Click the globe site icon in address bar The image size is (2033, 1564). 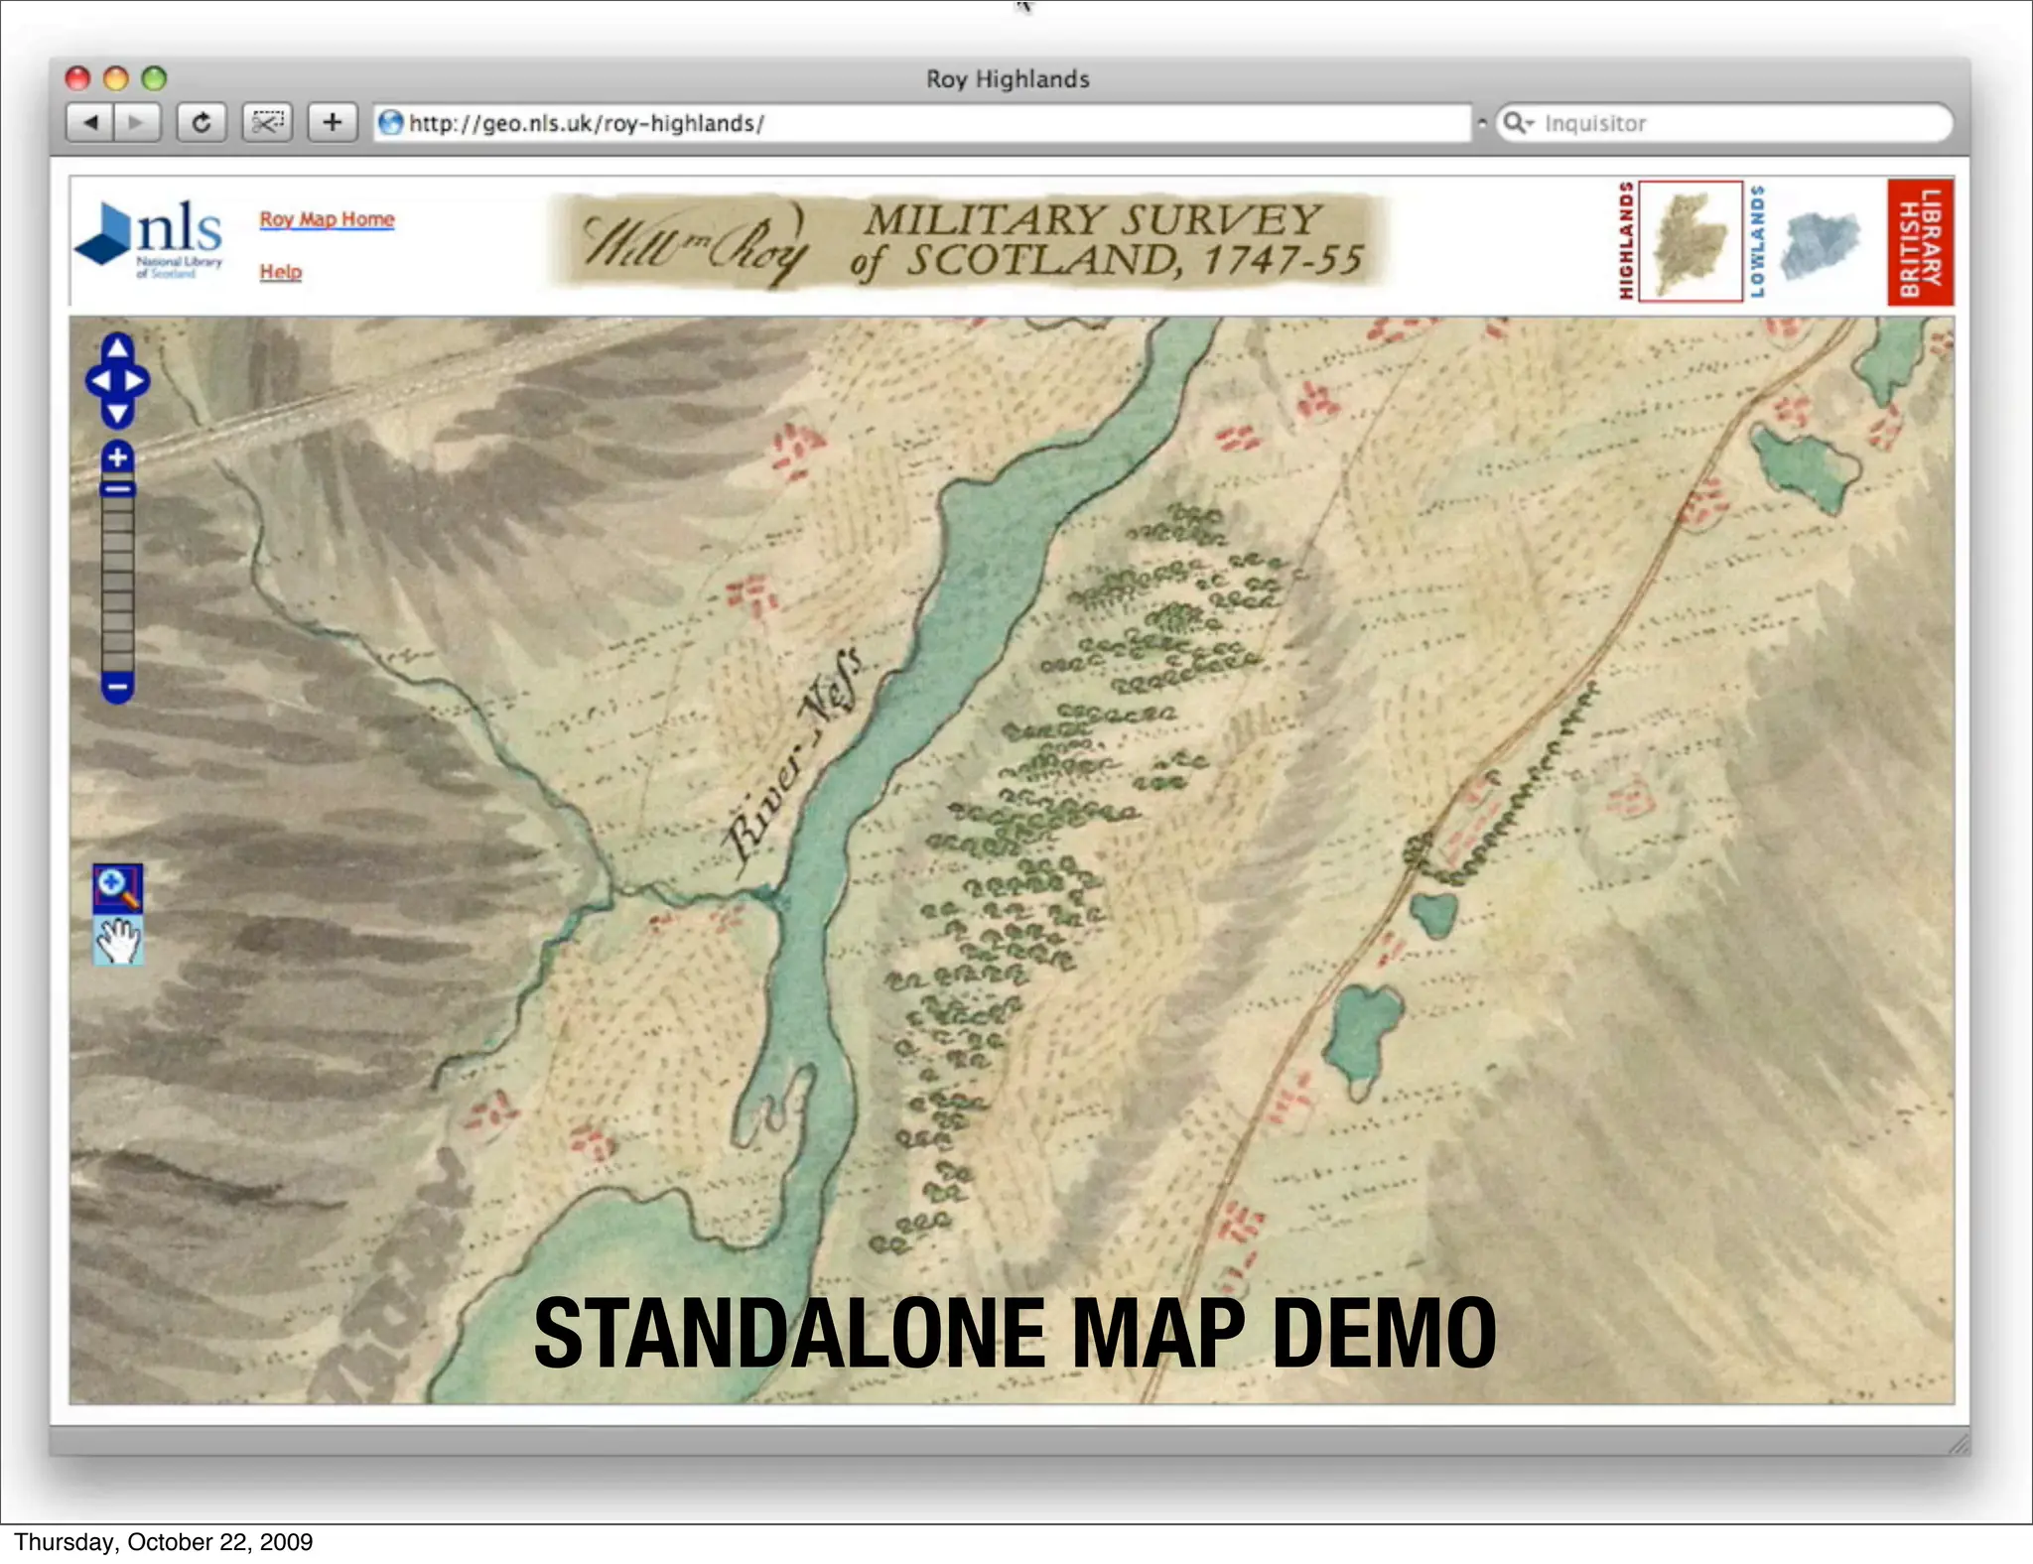point(391,123)
